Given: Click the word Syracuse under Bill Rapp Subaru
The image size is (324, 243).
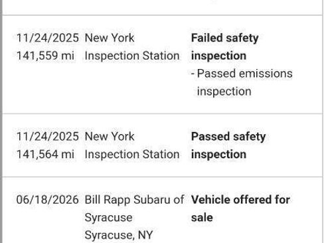Looking at the screenshot, I should tap(109, 217).
